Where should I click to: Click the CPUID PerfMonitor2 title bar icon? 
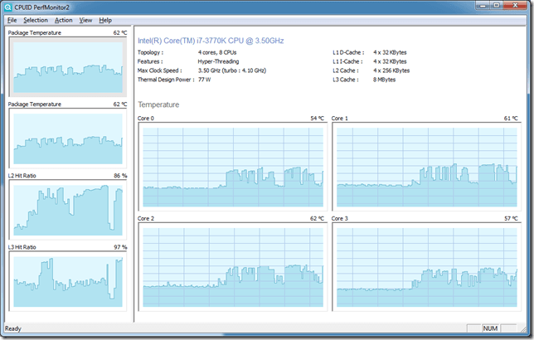[x=8, y=7]
